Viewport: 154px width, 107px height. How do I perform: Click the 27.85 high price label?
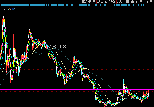[12, 9]
